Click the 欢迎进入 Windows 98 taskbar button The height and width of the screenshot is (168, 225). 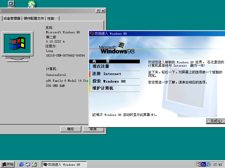(64, 164)
